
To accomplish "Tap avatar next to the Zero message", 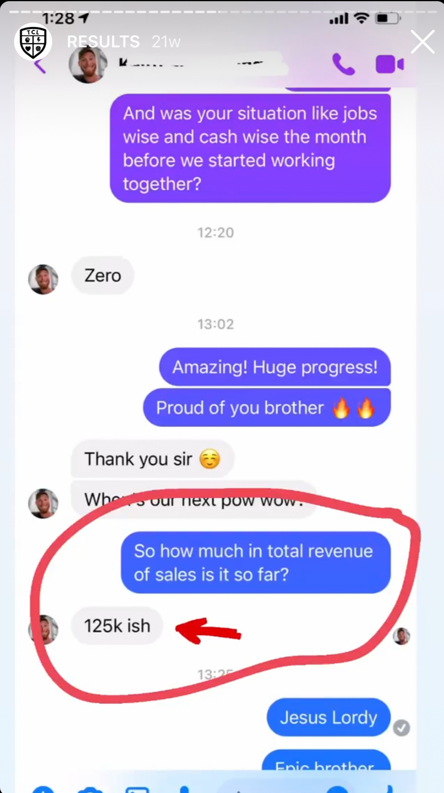I will click(43, 279).
